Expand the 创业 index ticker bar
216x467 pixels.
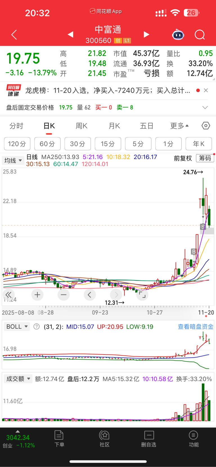coord(19,439)
